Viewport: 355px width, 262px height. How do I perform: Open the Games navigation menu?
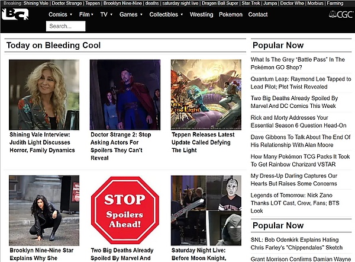[130, 14]
